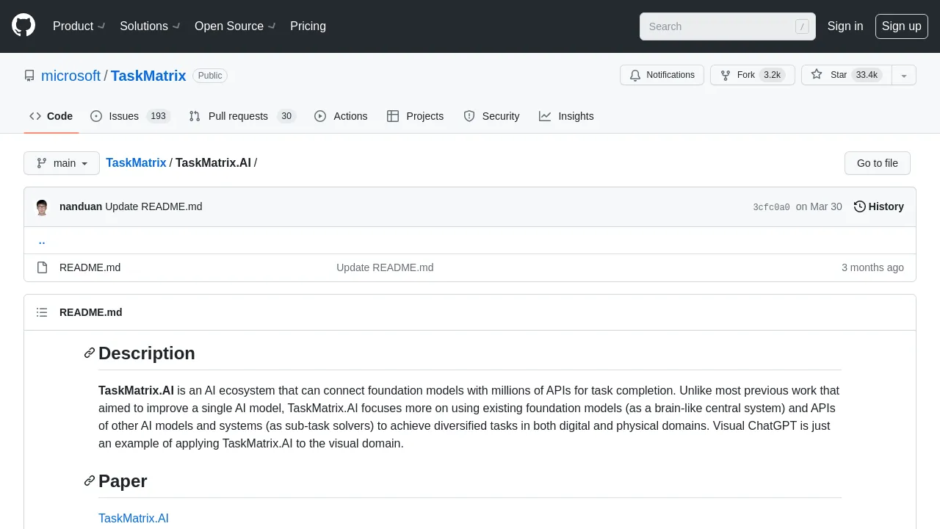Click the 193 issues counter
Screen dimensions: 940x529
[158, 116]
